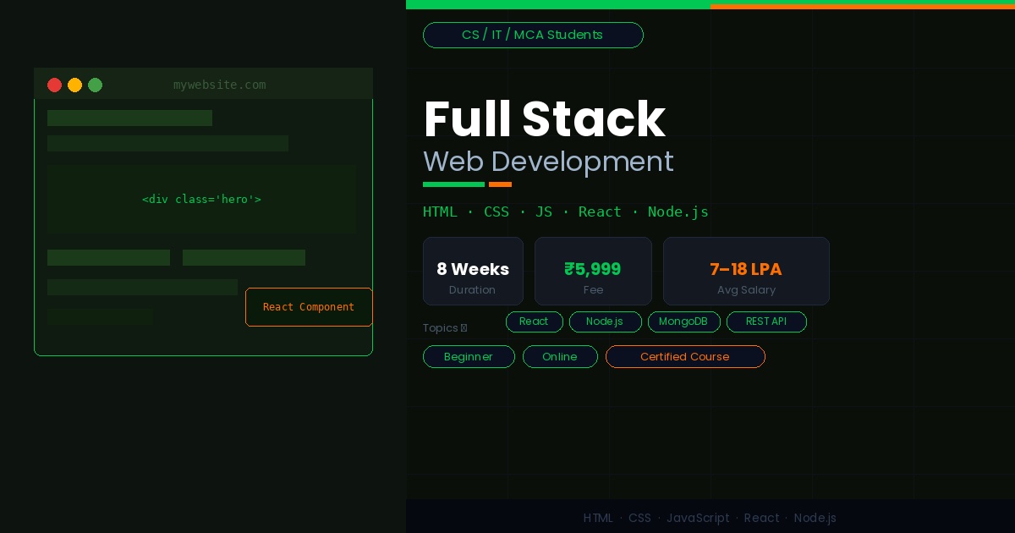Click the Certified Course badge
Viewport: 1015px width, 533px height.
pos(685,356)
